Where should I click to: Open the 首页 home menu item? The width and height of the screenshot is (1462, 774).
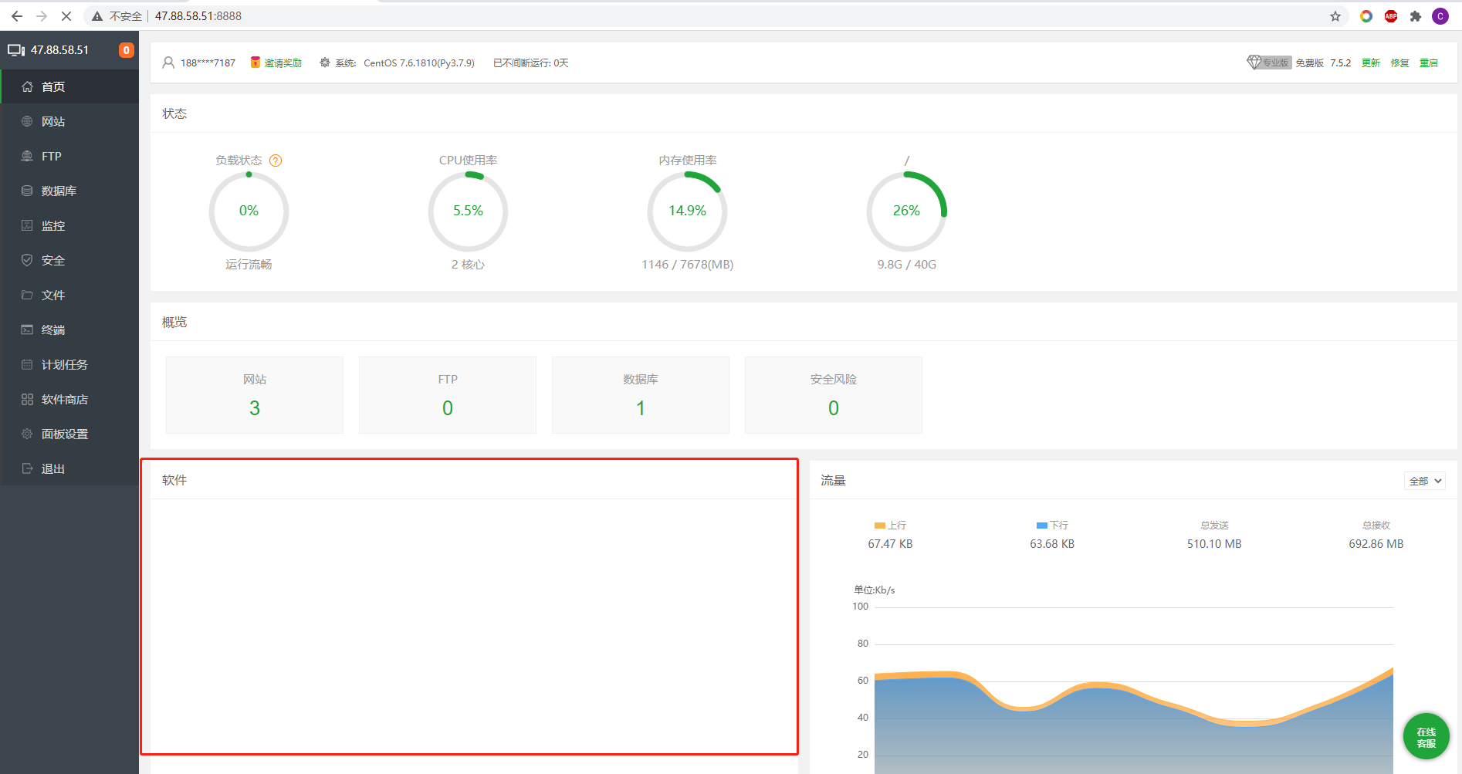pyautogui.click(x=69, y=86)
